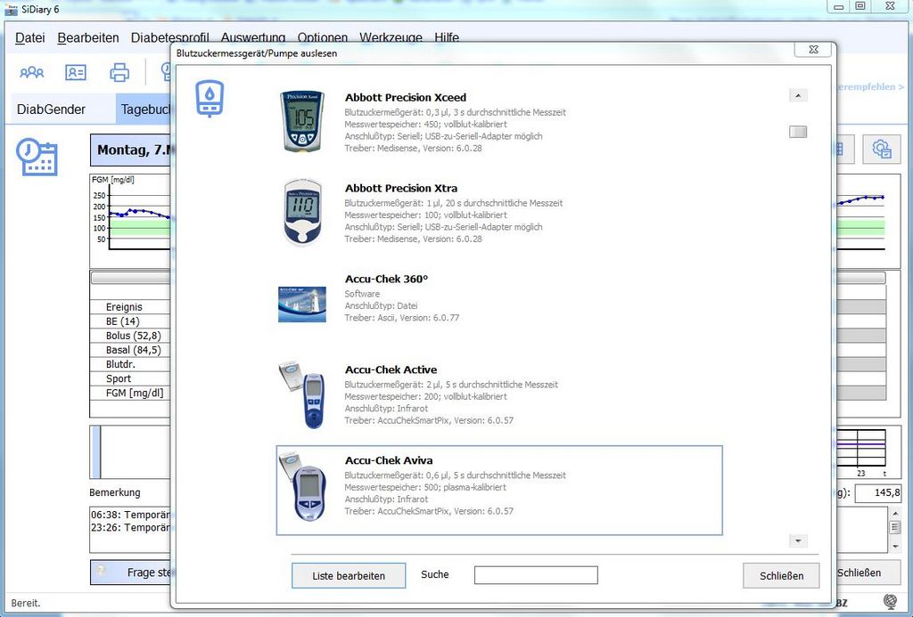The image size is (913, 617).
Task: Open the Diabetesprofil menu
Action: (170, 37)
